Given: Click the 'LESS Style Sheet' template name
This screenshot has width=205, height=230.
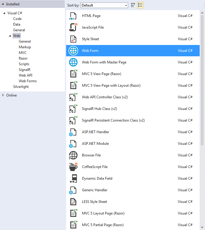Looking at the screenshot, I should (x=94, y=202).
